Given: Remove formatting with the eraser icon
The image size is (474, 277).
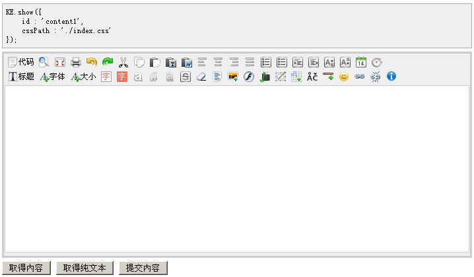Looking at the screenshot, I should tap(201, 77).
